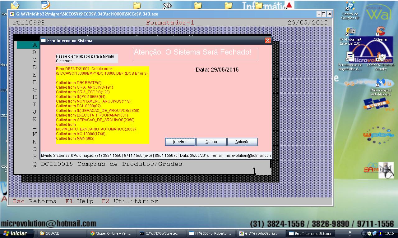Image resolution: width=398 pixels, height=238 pixels.
Task: Select Q DCI10015 Compras de Produtos/Grades
Action: coord(108,164)
